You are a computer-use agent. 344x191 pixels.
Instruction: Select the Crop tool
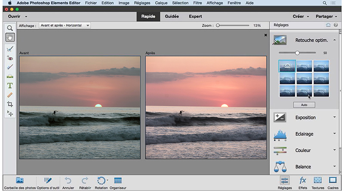click(x=9, y=104)
